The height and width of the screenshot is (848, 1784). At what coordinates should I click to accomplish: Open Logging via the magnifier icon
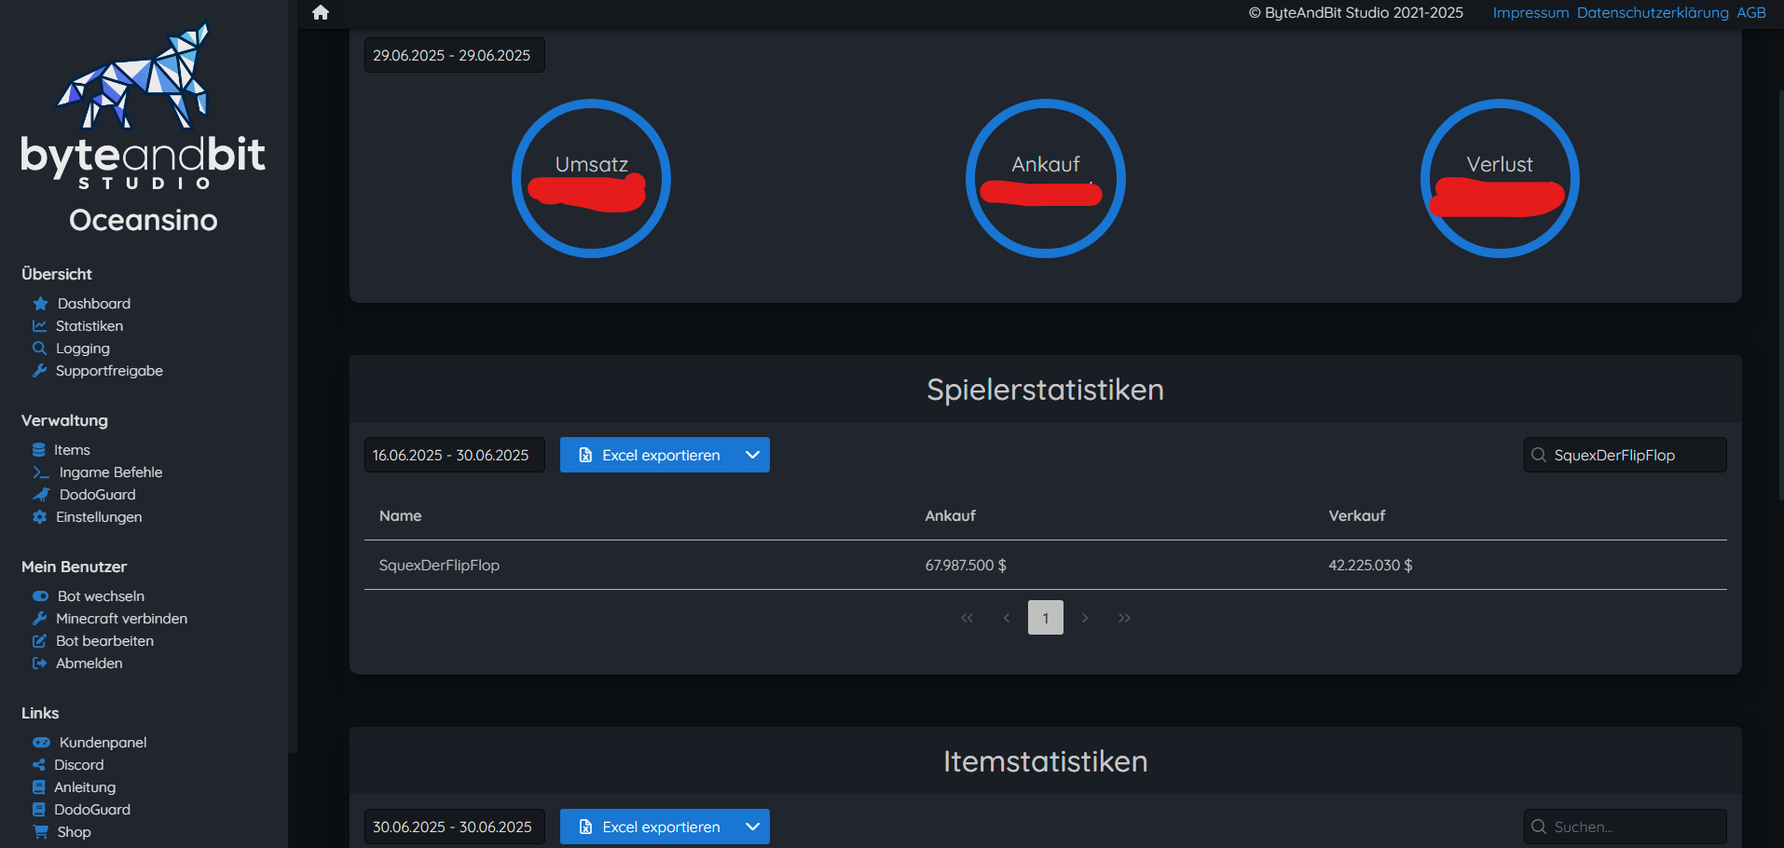click(39, 349)
